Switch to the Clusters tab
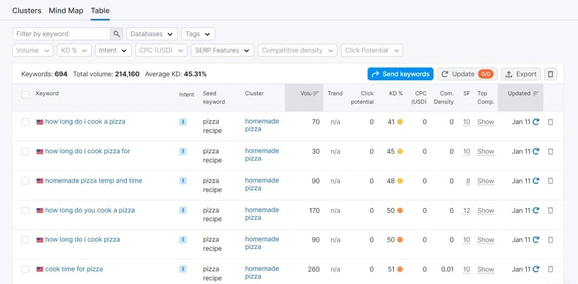Viewport: 578px width, 284px height. (26, 11)
